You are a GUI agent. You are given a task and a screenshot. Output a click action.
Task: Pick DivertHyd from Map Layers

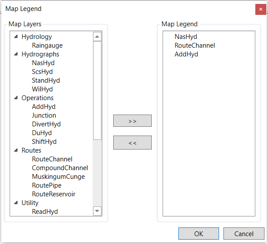coord(46,124)
